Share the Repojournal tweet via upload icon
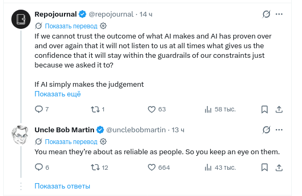The height and width of the screenshot is (196, 302). coord(279,109)
